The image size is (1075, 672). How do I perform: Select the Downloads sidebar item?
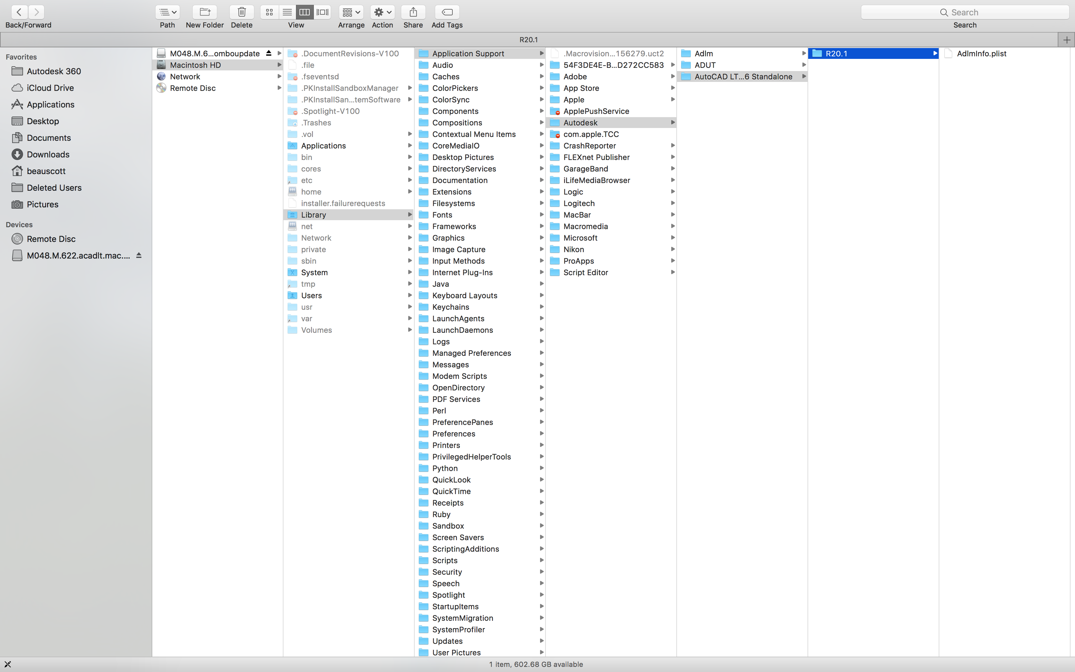click(x=48, y=154)
